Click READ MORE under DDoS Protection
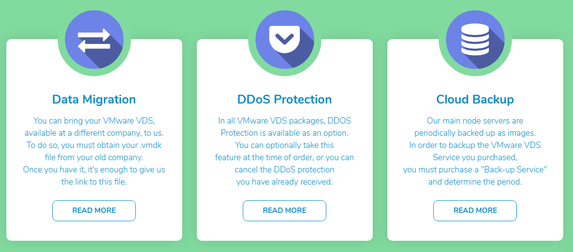This screenshot has width=573, height=252. coord(284,210)
